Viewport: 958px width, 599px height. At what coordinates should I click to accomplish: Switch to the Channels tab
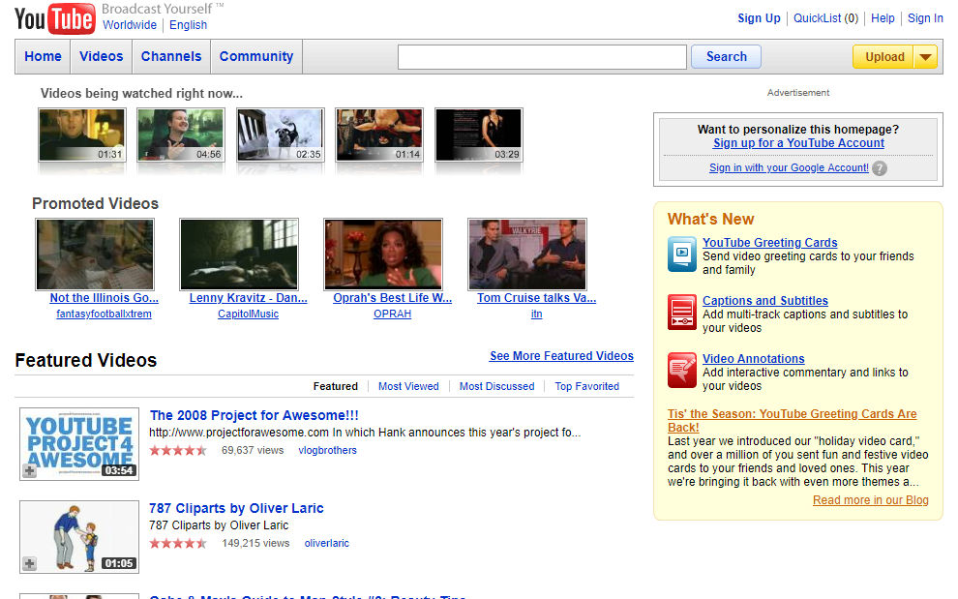171,56
